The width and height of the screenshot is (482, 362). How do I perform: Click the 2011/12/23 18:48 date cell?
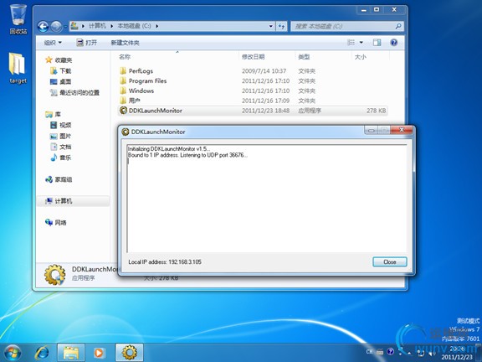pos(265,111)
